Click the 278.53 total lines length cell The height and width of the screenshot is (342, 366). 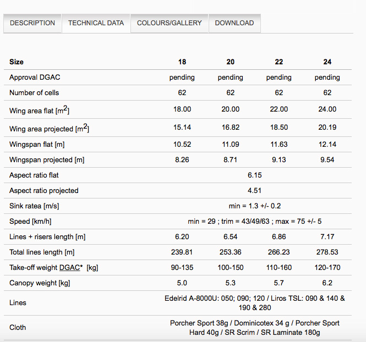point(327,252)
